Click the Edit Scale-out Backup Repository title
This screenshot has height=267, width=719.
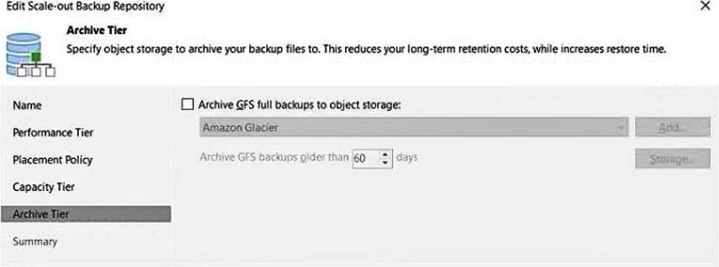85,7
